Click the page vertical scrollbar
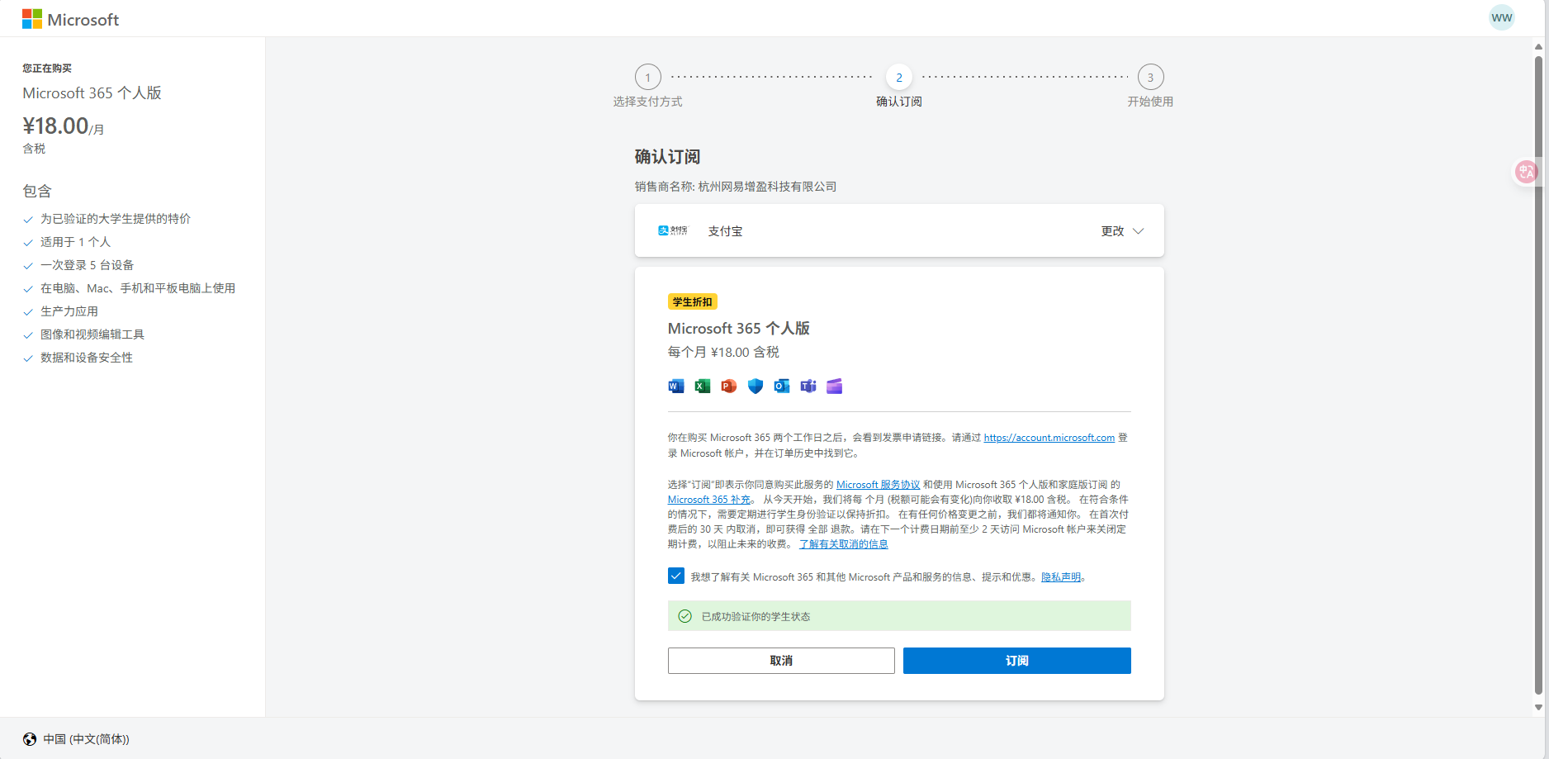 tap(1538, 376)
